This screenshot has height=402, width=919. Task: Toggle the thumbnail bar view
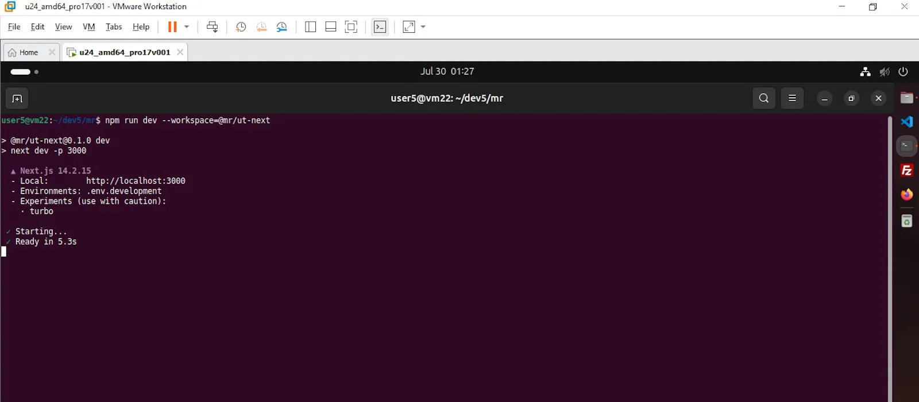(331, 27)
